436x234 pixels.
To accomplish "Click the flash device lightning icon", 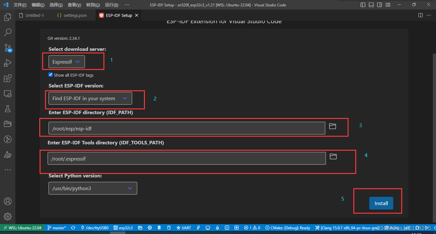I will (x=198, y=228).
